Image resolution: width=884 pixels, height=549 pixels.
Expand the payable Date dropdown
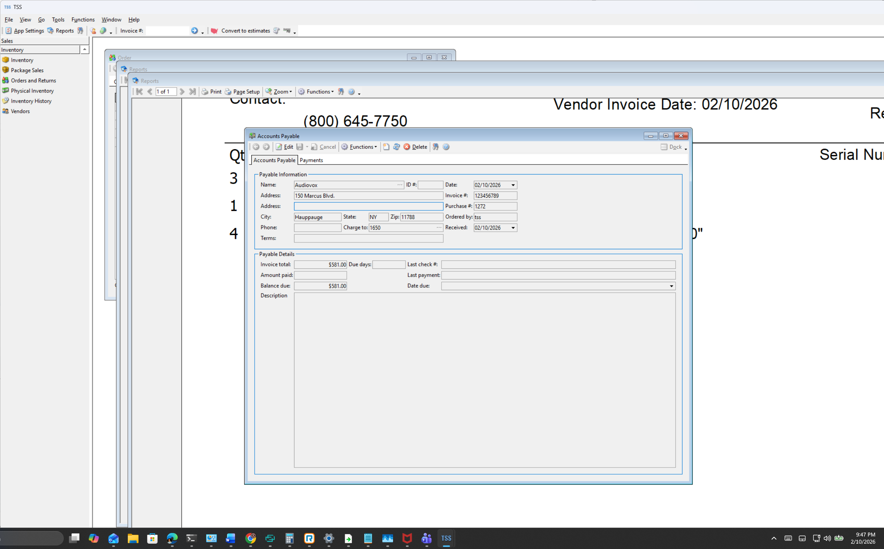coord(513,185)
